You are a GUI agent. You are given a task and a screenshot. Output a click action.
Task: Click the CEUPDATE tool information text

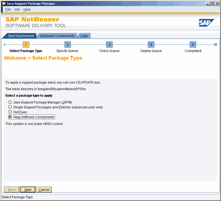(53, 83)
